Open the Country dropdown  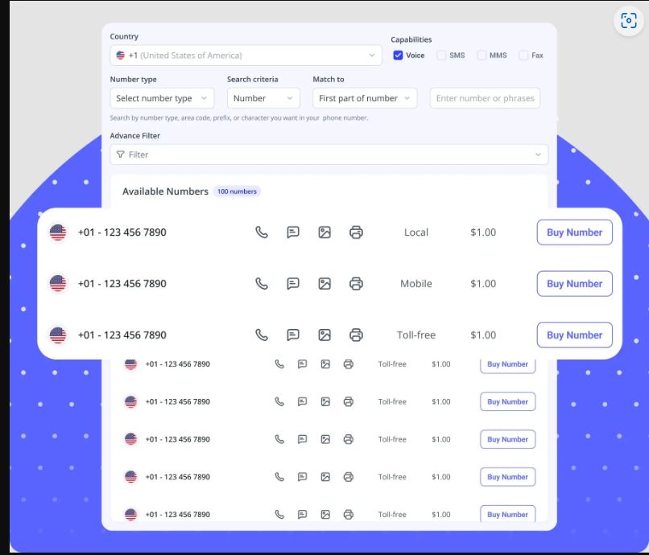click(246, 55)
